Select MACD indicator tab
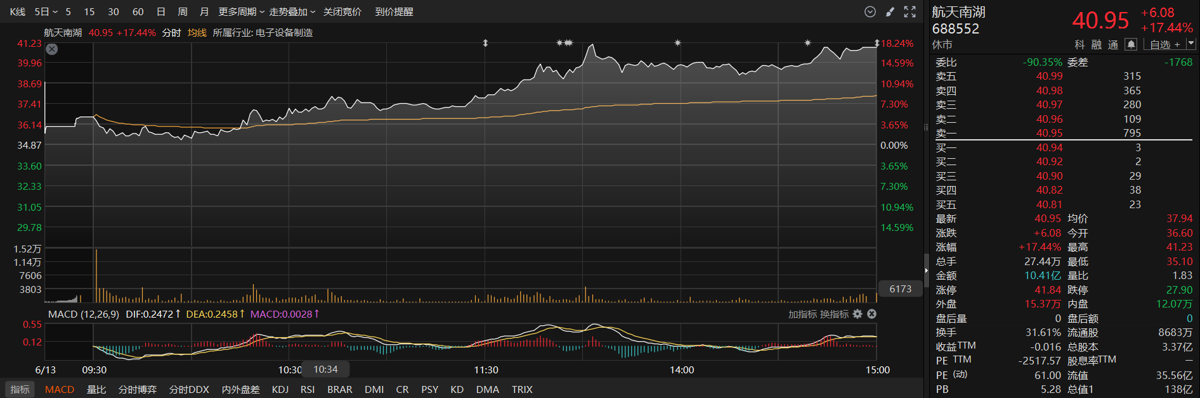1200x398 pixels. pyautogui.click(x=60, y=390)
